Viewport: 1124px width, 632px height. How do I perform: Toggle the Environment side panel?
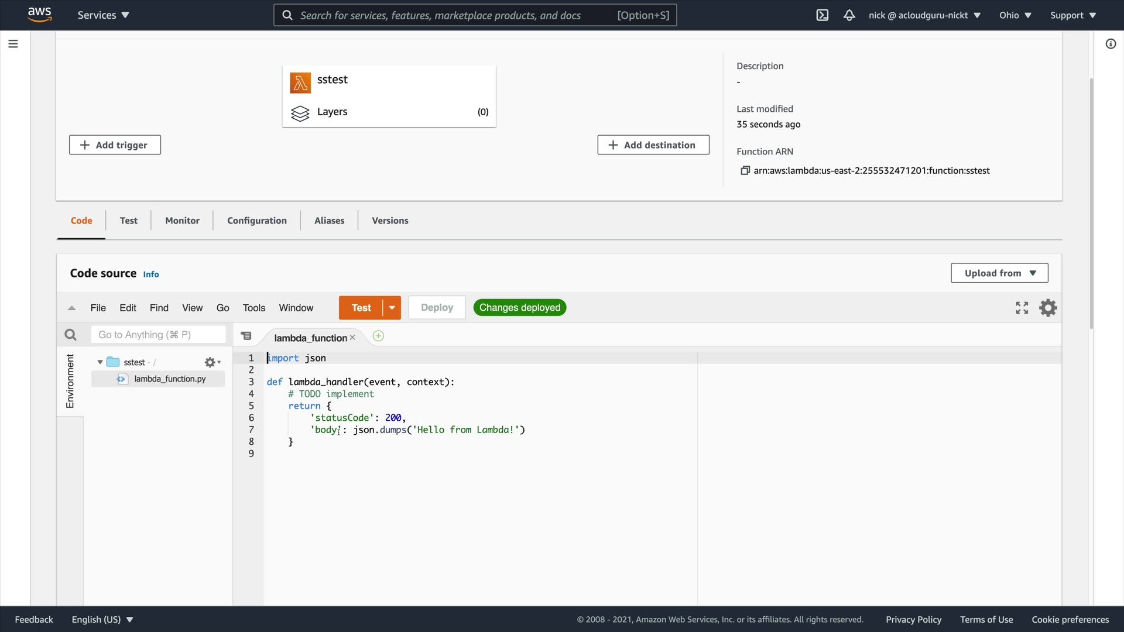[x=70, y=381]
